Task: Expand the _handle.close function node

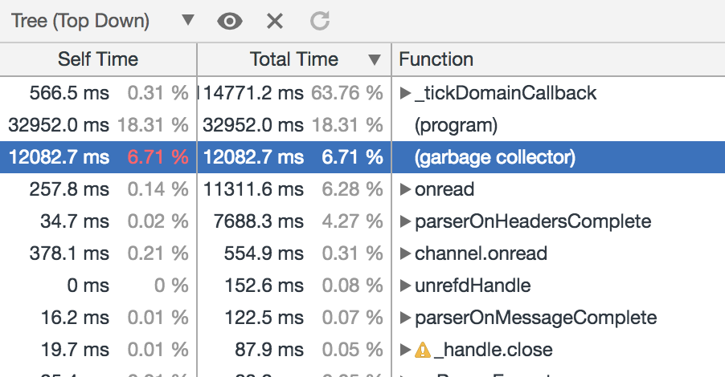Action: (405, 350)
